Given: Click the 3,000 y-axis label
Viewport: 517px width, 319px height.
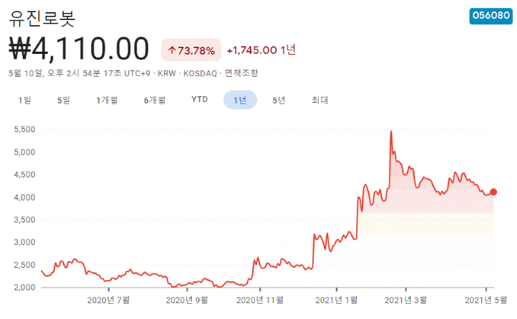Looking at the screenshot, I should [24, 242].
